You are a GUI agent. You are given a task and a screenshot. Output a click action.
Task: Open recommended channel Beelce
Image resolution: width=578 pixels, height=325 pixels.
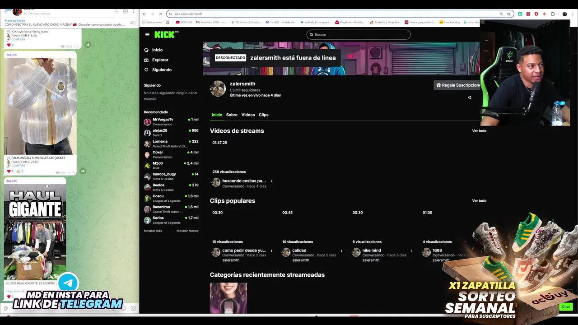[x=171, y=187]
